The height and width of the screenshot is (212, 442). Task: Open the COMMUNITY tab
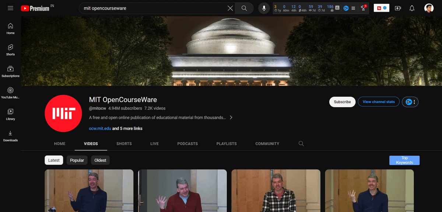(x=267, y=144)
